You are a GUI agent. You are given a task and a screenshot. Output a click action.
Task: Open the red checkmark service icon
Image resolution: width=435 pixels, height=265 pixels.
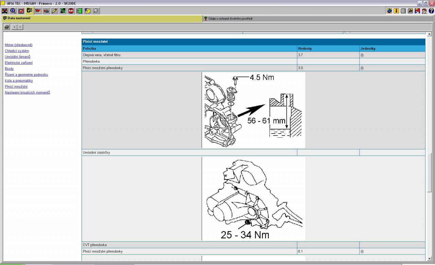pyautogui.click(x=21, y=11)
